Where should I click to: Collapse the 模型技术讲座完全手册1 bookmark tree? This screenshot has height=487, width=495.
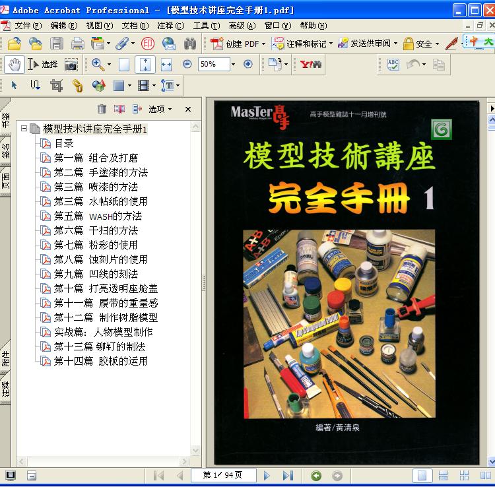[x=24, y=129]
